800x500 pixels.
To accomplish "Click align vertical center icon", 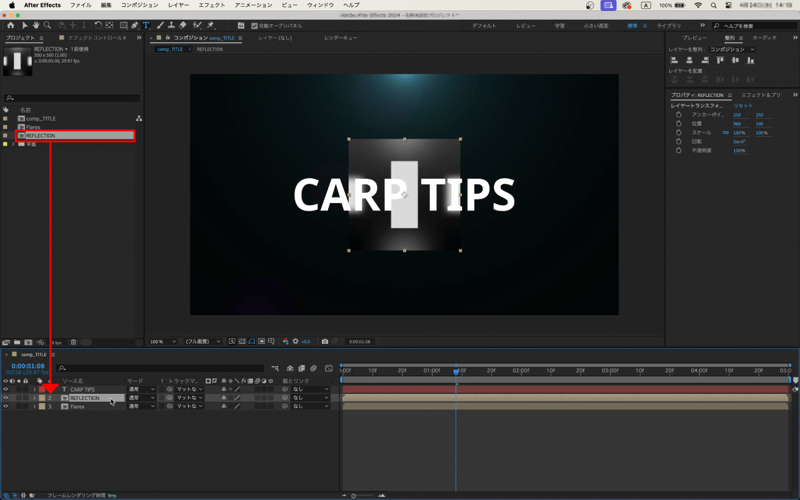I will (x=735, y=60).
